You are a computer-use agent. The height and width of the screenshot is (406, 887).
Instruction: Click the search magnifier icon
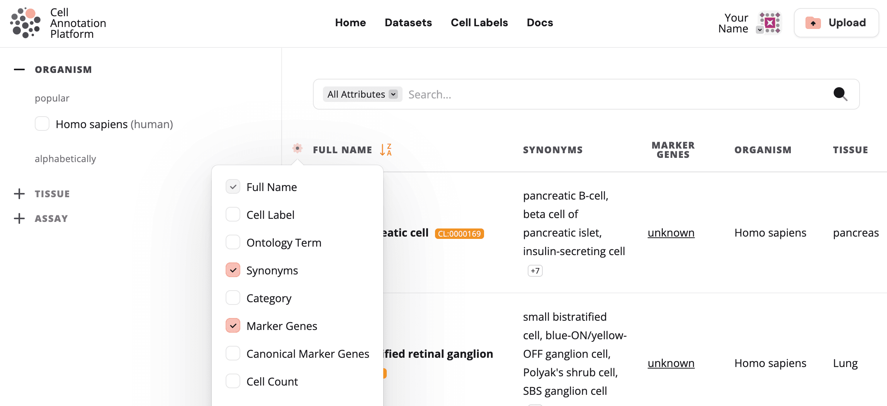coord(840,94)
